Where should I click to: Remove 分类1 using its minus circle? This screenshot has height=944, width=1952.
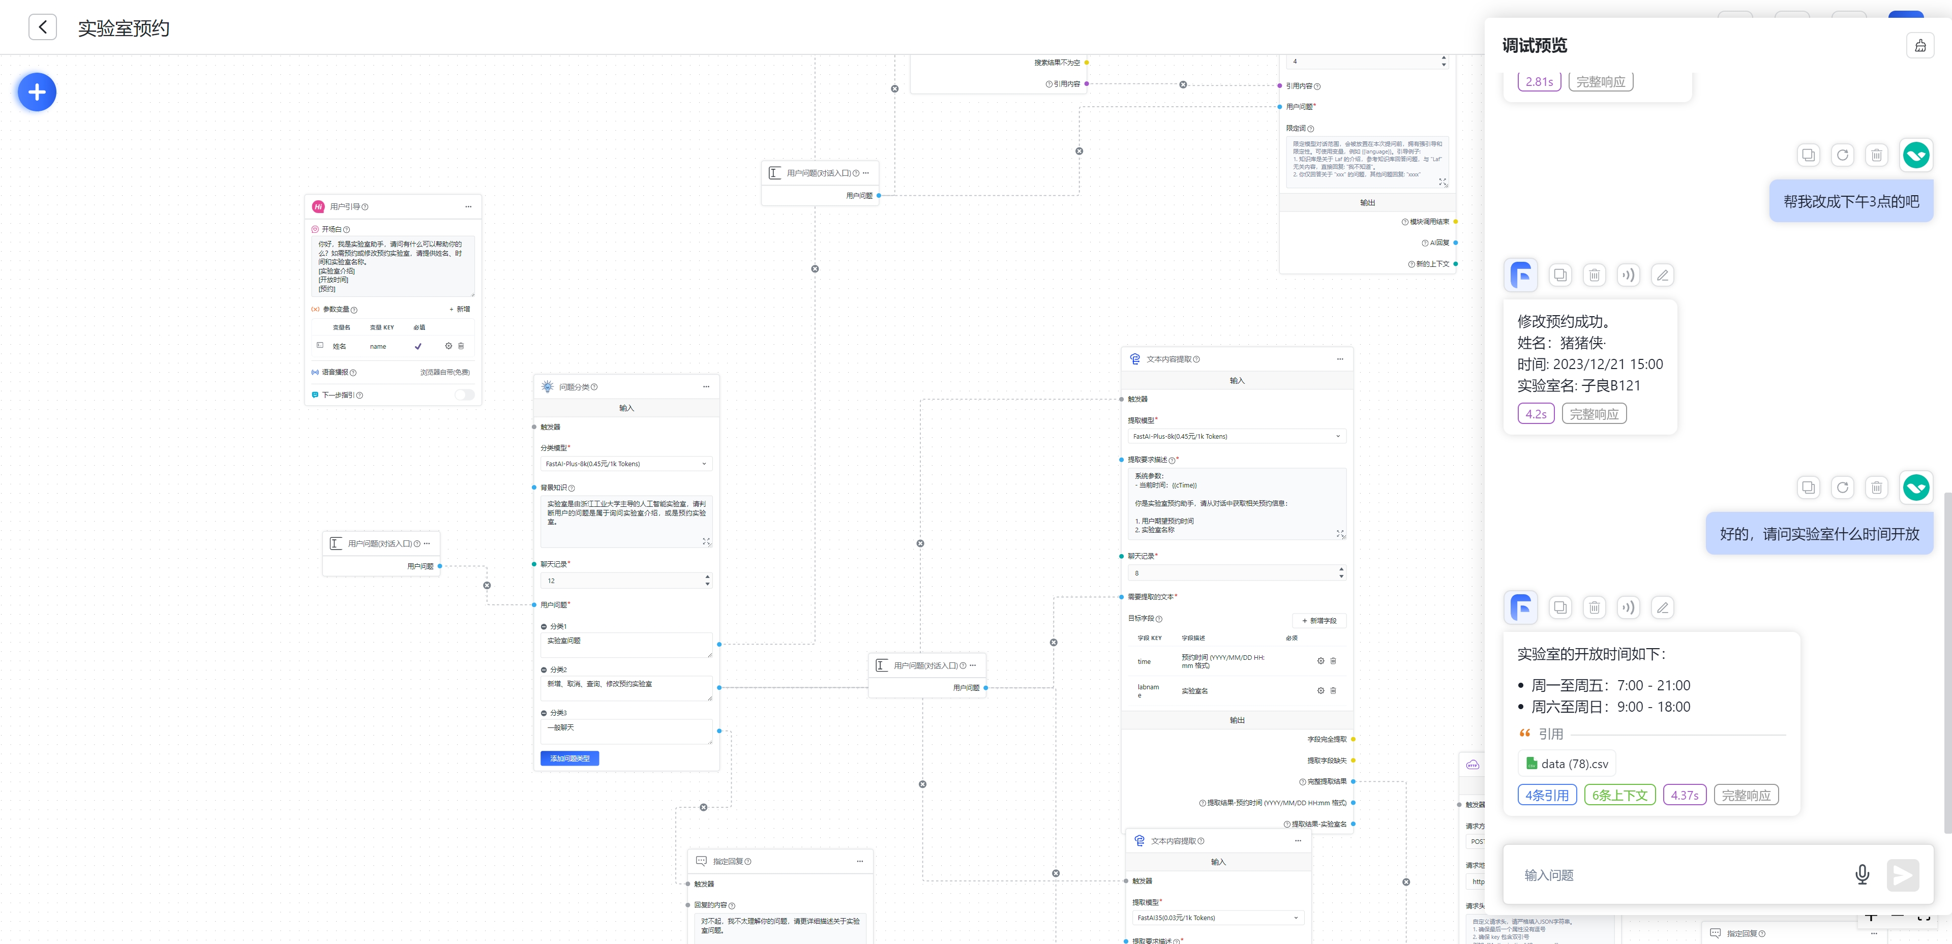[x=544, y=627]
